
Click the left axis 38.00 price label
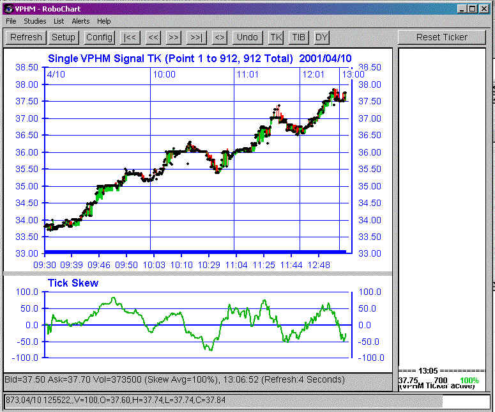coord(27,84)
